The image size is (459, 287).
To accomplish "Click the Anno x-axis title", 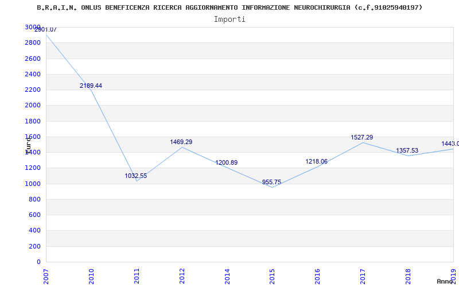I will coord(446,281).
